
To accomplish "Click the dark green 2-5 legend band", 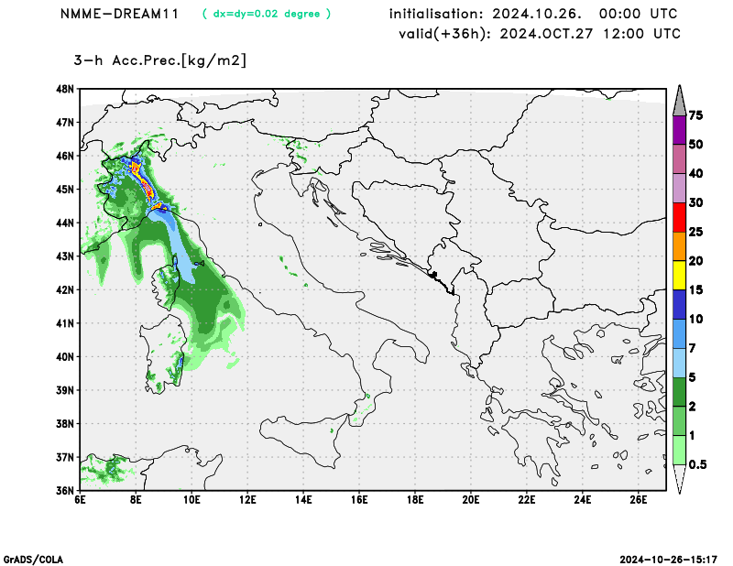I will [679, 392].
